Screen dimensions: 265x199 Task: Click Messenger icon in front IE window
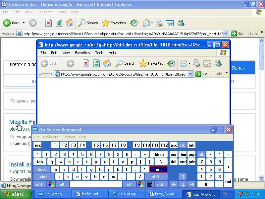click(218, 63)
